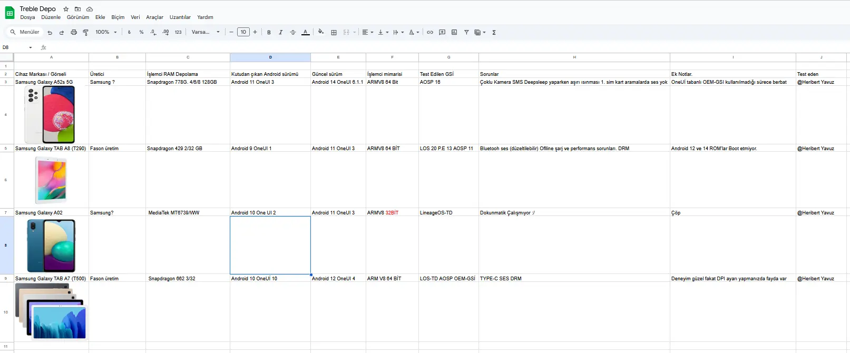Open the Dosya menu
Screen dimensions: 850x353
click(x=27, y=17)
